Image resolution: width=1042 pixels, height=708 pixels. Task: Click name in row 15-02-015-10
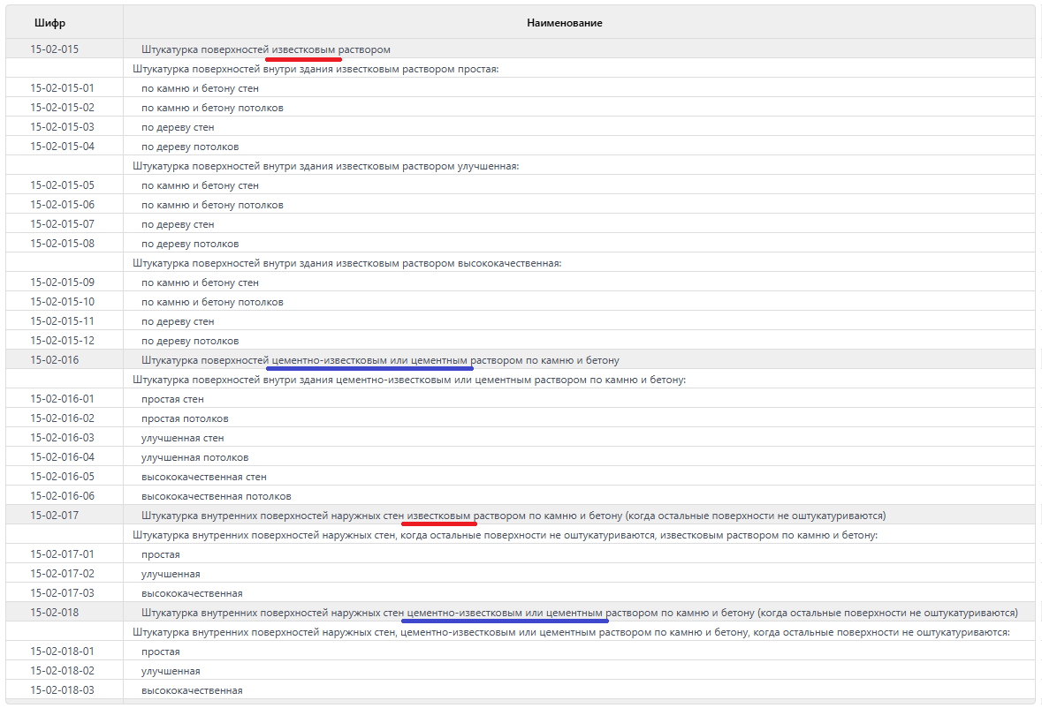[212, 302]
